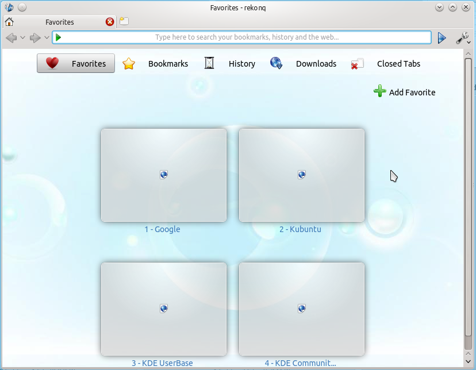Click the green play icon in URL bar

click(x=58, y=37)
